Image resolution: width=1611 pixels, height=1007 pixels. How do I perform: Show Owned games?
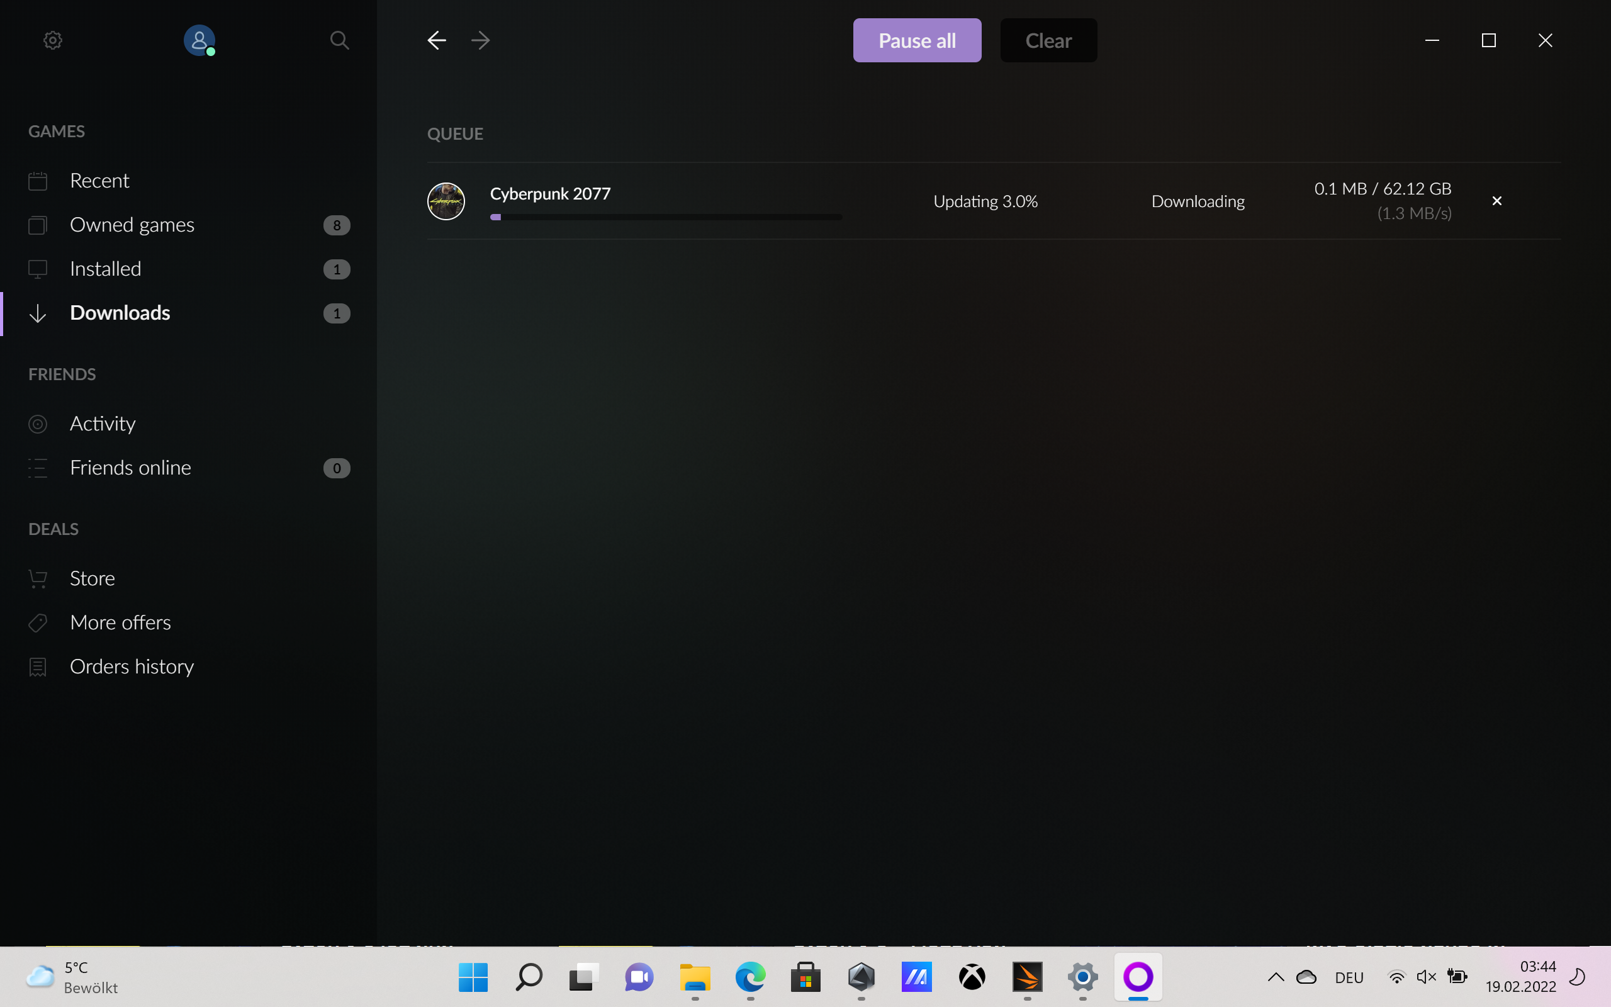[188, 225]
